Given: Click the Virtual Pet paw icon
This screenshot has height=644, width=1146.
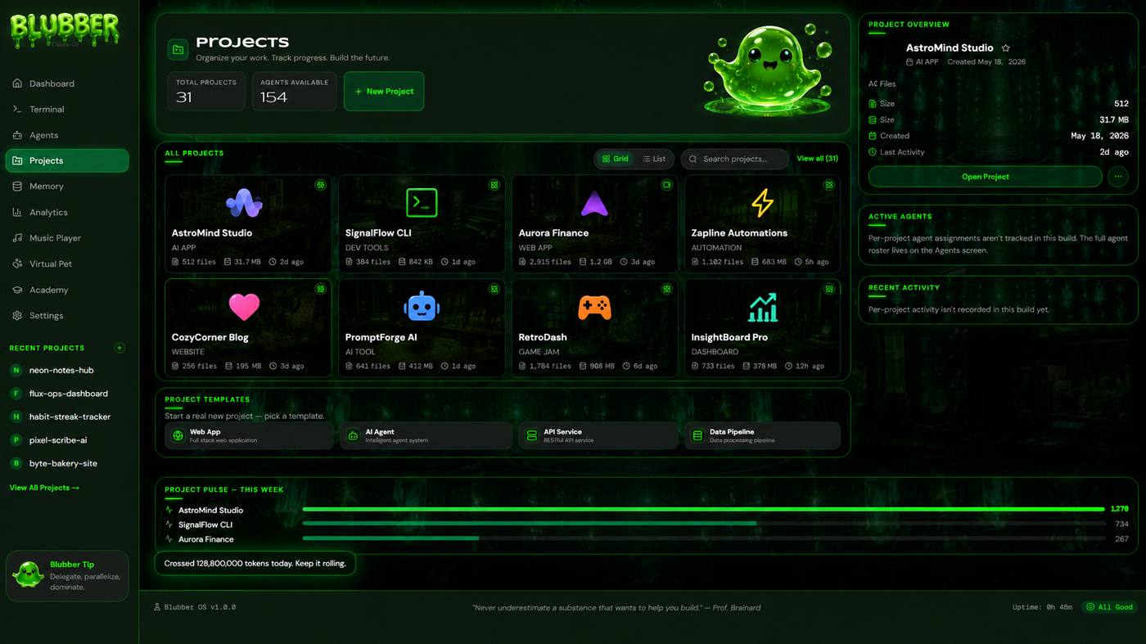Looking at the screenshot, I should point(17,263).
